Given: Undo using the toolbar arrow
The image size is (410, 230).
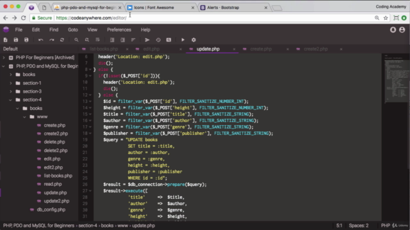Looking at the screenshot, I should point(41,40).
